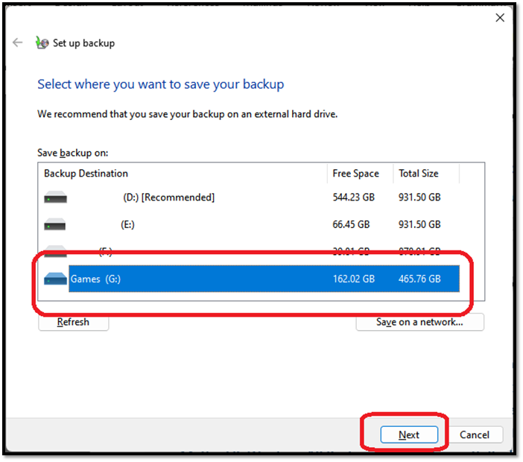523x462 pixels.
Task: Click the 465.76 GB total size value
Action: (x=419, y=279)
